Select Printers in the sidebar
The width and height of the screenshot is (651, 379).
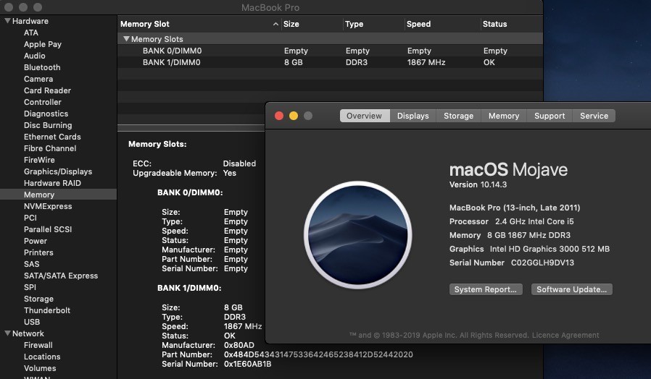coord(38,252)
